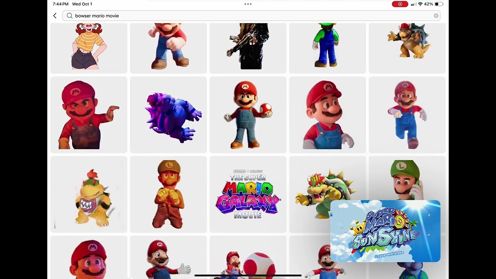Select the dark figure with guitar sticker

coord(248,48)
